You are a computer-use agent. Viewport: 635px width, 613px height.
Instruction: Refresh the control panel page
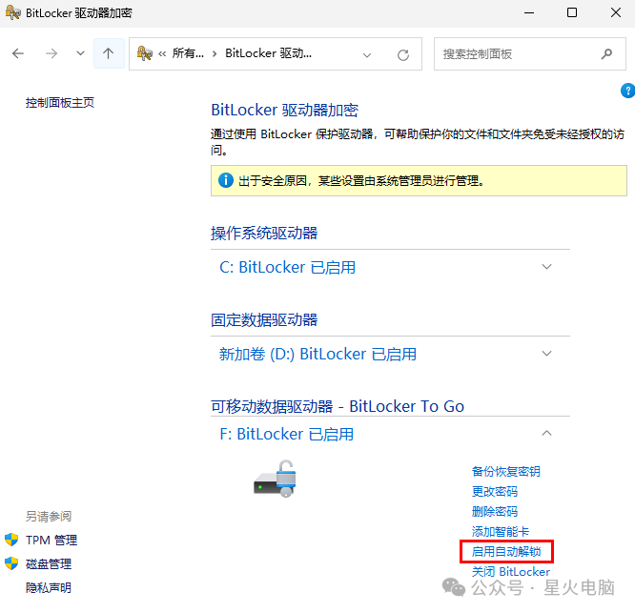tap(403, 55)
